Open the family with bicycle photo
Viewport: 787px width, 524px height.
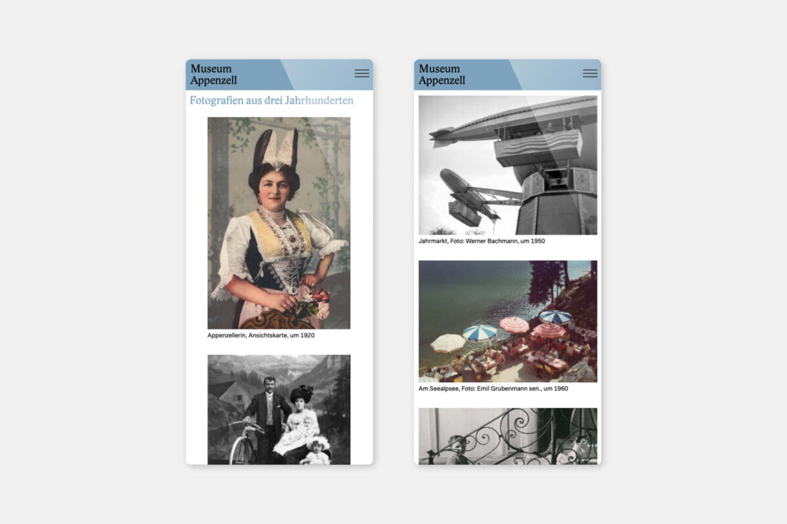tap(279, 409)
